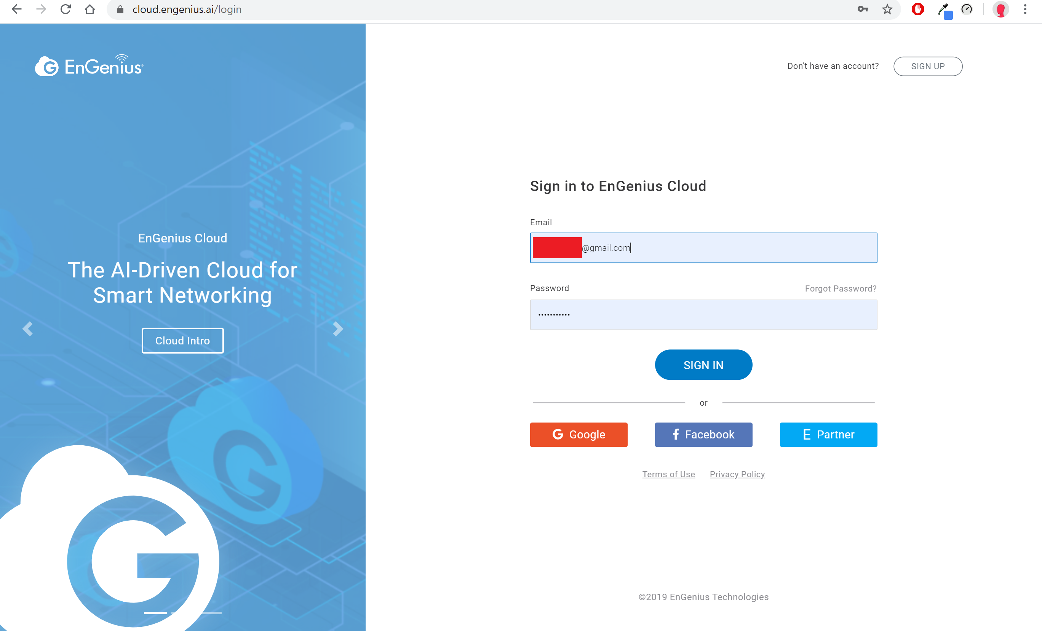Click the blue SIGN IN button
This screenshot has height=631, width=1042.
[x=704, y=365]
